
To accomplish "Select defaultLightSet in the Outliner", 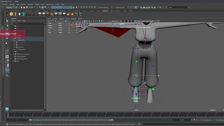I will [x=21, y=56].
